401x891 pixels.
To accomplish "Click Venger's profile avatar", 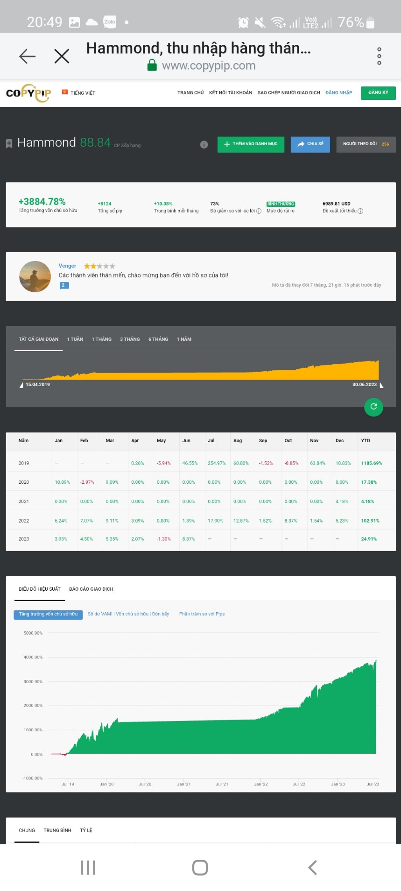I will [x=35, y=277].
